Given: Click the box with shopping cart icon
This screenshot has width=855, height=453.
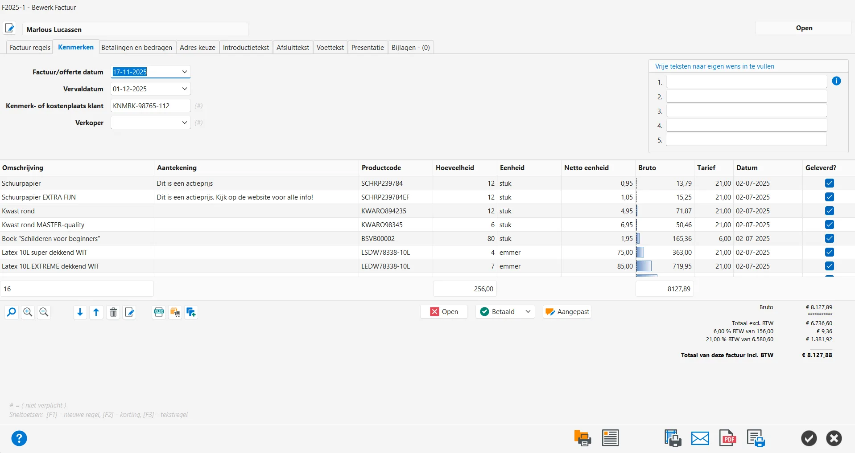Looking at the screenshot, I should [x=175, y=312].
